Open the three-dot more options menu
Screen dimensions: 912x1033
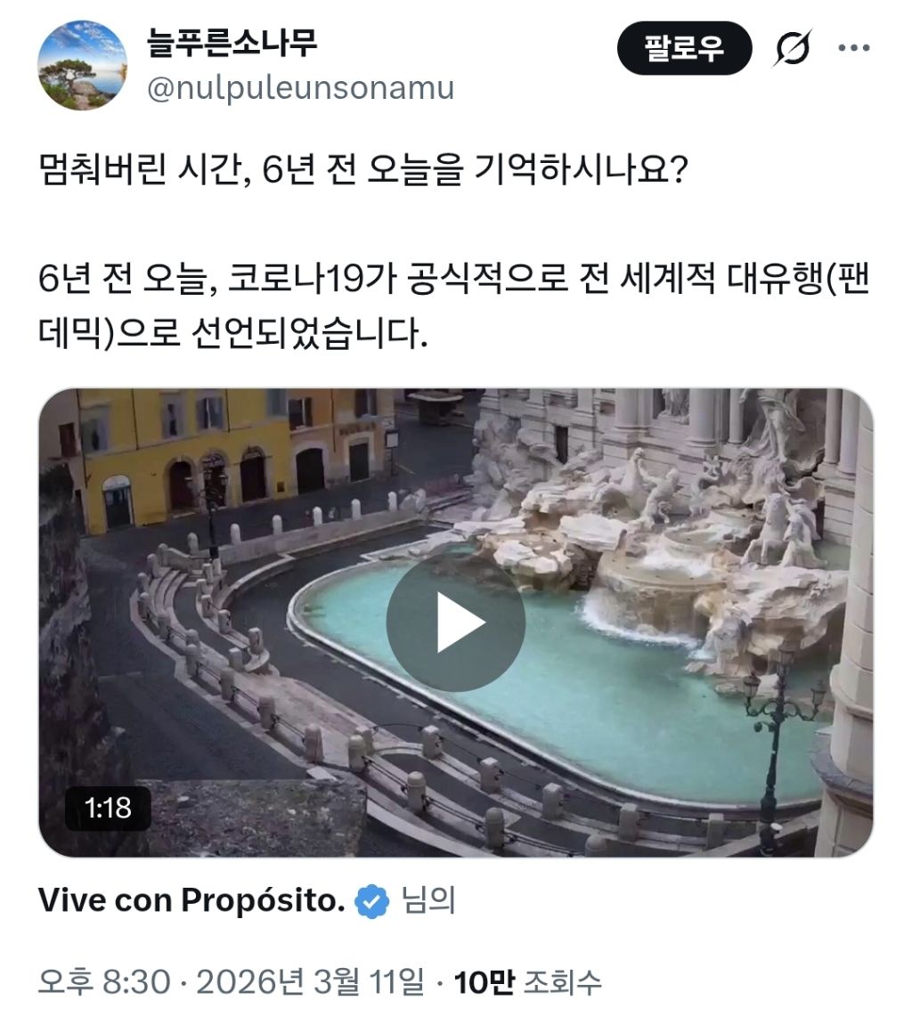[x=854, y=48]
